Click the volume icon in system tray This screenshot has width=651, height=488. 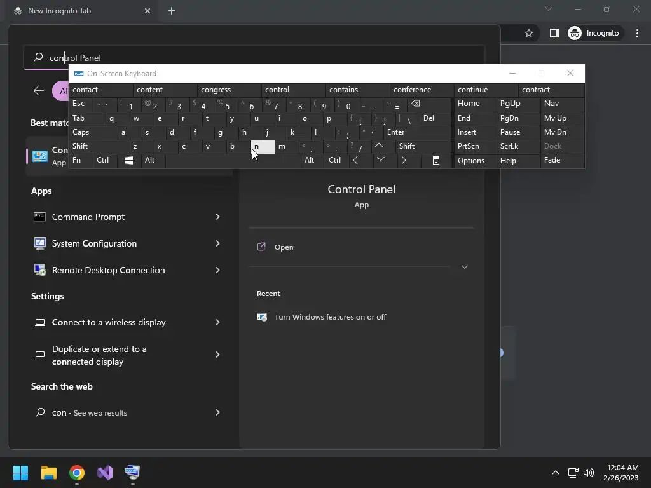[589, 473]
